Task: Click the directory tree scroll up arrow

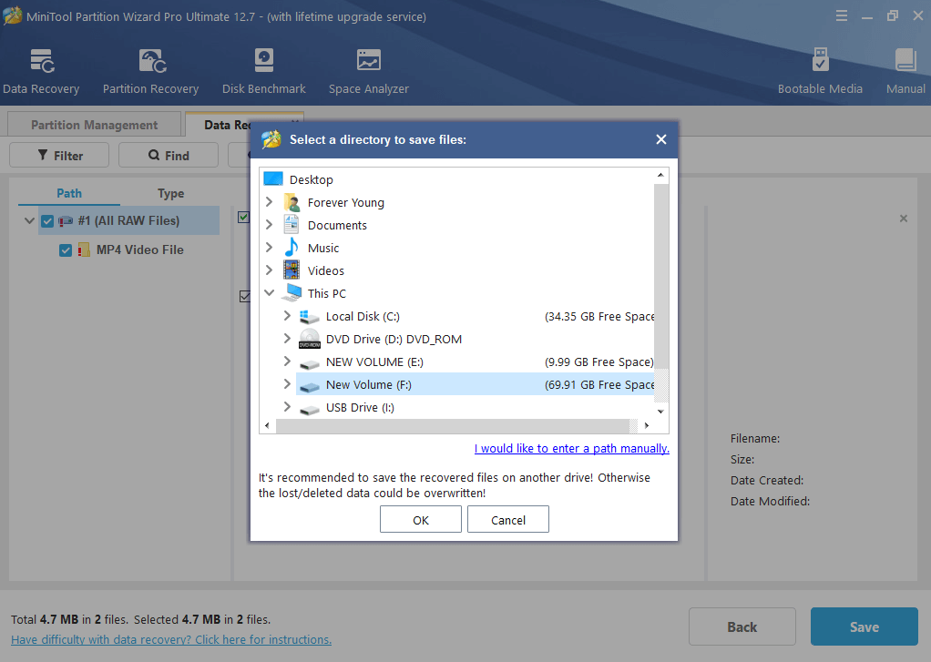Action: click(x=660, y=175)
